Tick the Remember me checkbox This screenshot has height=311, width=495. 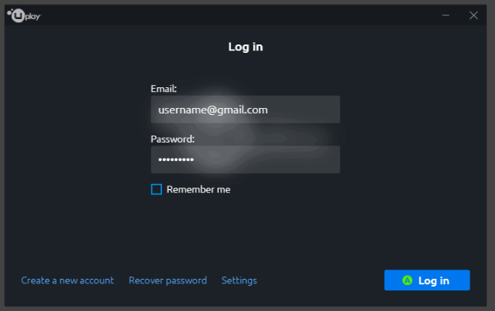click(157, 189)
